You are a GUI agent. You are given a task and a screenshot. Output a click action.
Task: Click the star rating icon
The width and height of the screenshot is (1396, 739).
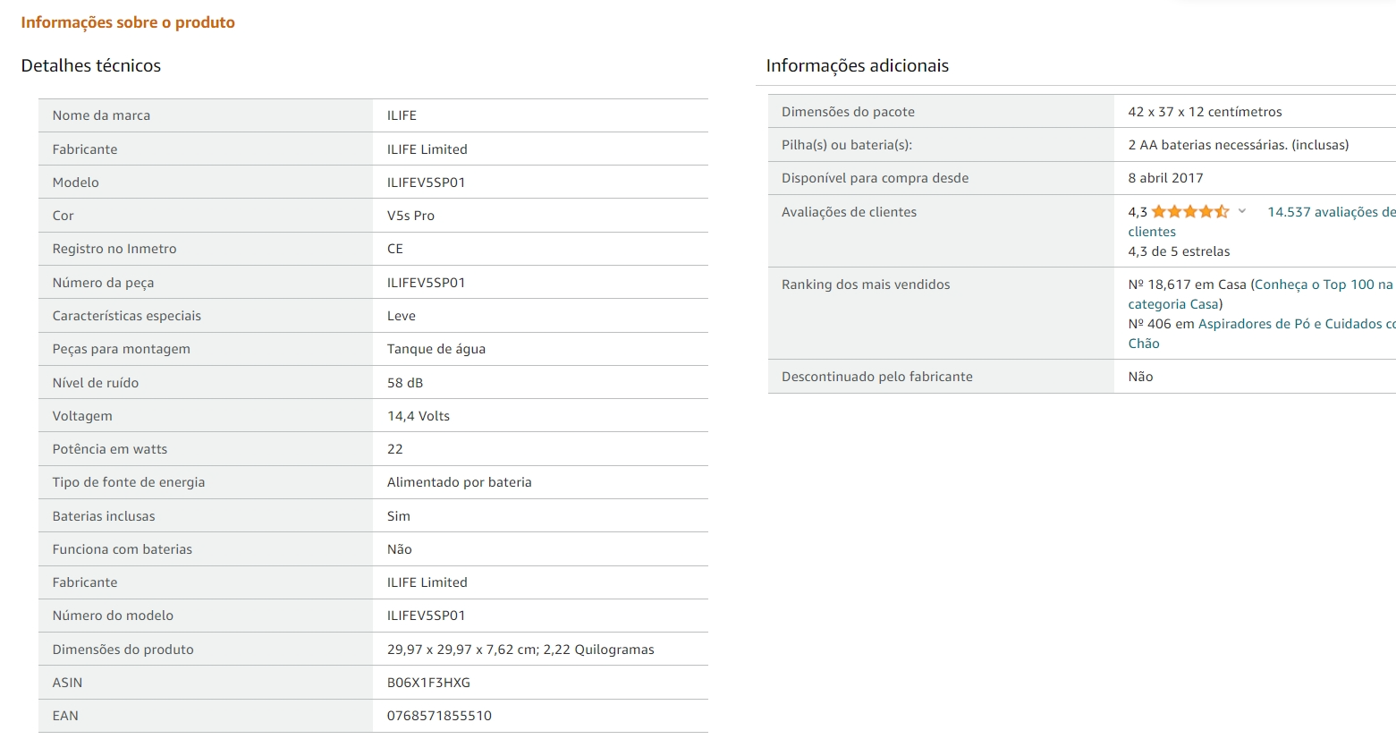(x=1189, y=212)
